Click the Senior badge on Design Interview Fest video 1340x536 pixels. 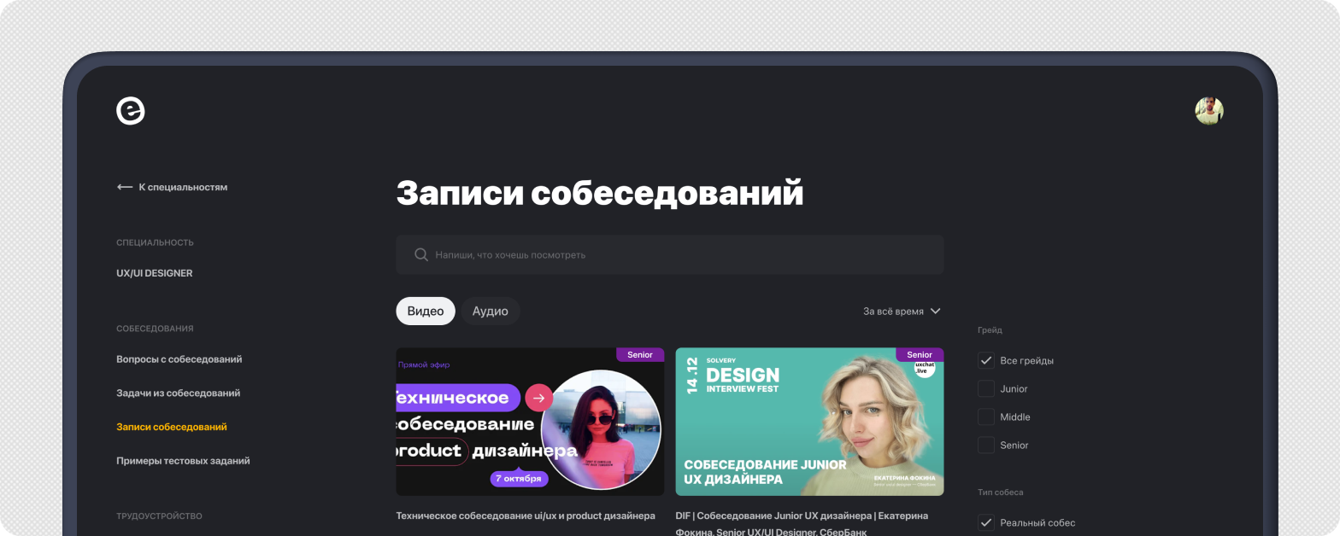pos(920,354)
